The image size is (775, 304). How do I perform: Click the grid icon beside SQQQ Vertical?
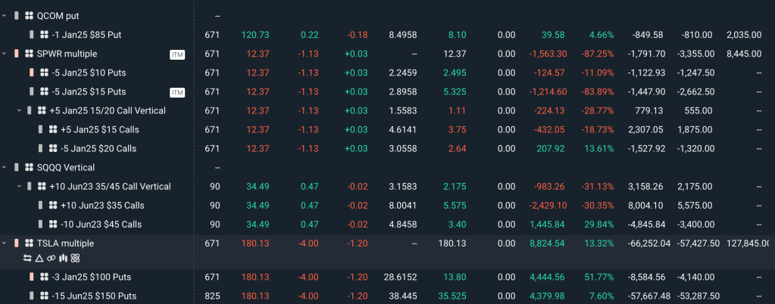coord(29,167)
